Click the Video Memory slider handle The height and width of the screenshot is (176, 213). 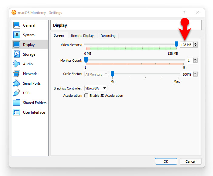point(176,44)
